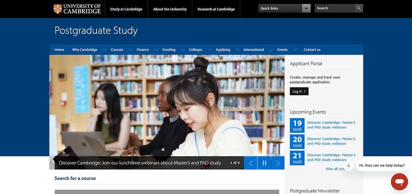Open the Contact us page

312,49
